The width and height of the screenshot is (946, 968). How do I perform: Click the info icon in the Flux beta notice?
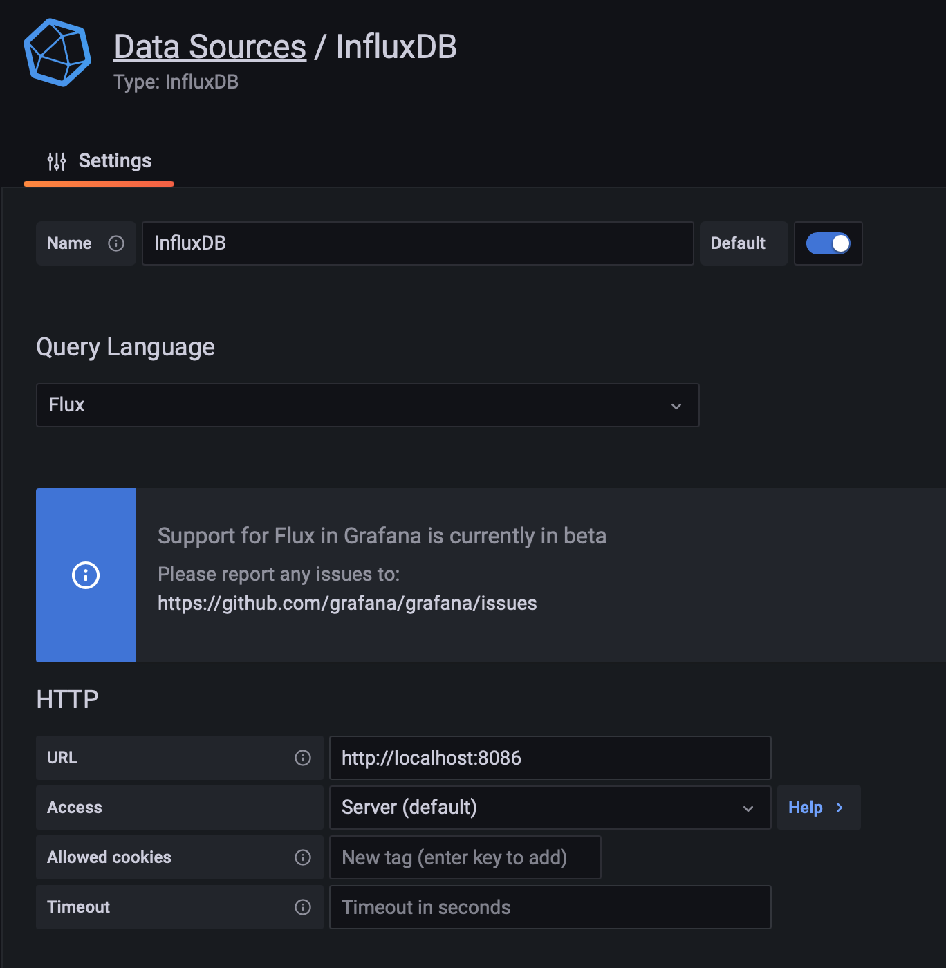pos(85,575)
